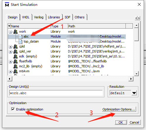This screenshot has width=146, height=130.
Task: Select the work library name
Action: click(x=23, y=31)
